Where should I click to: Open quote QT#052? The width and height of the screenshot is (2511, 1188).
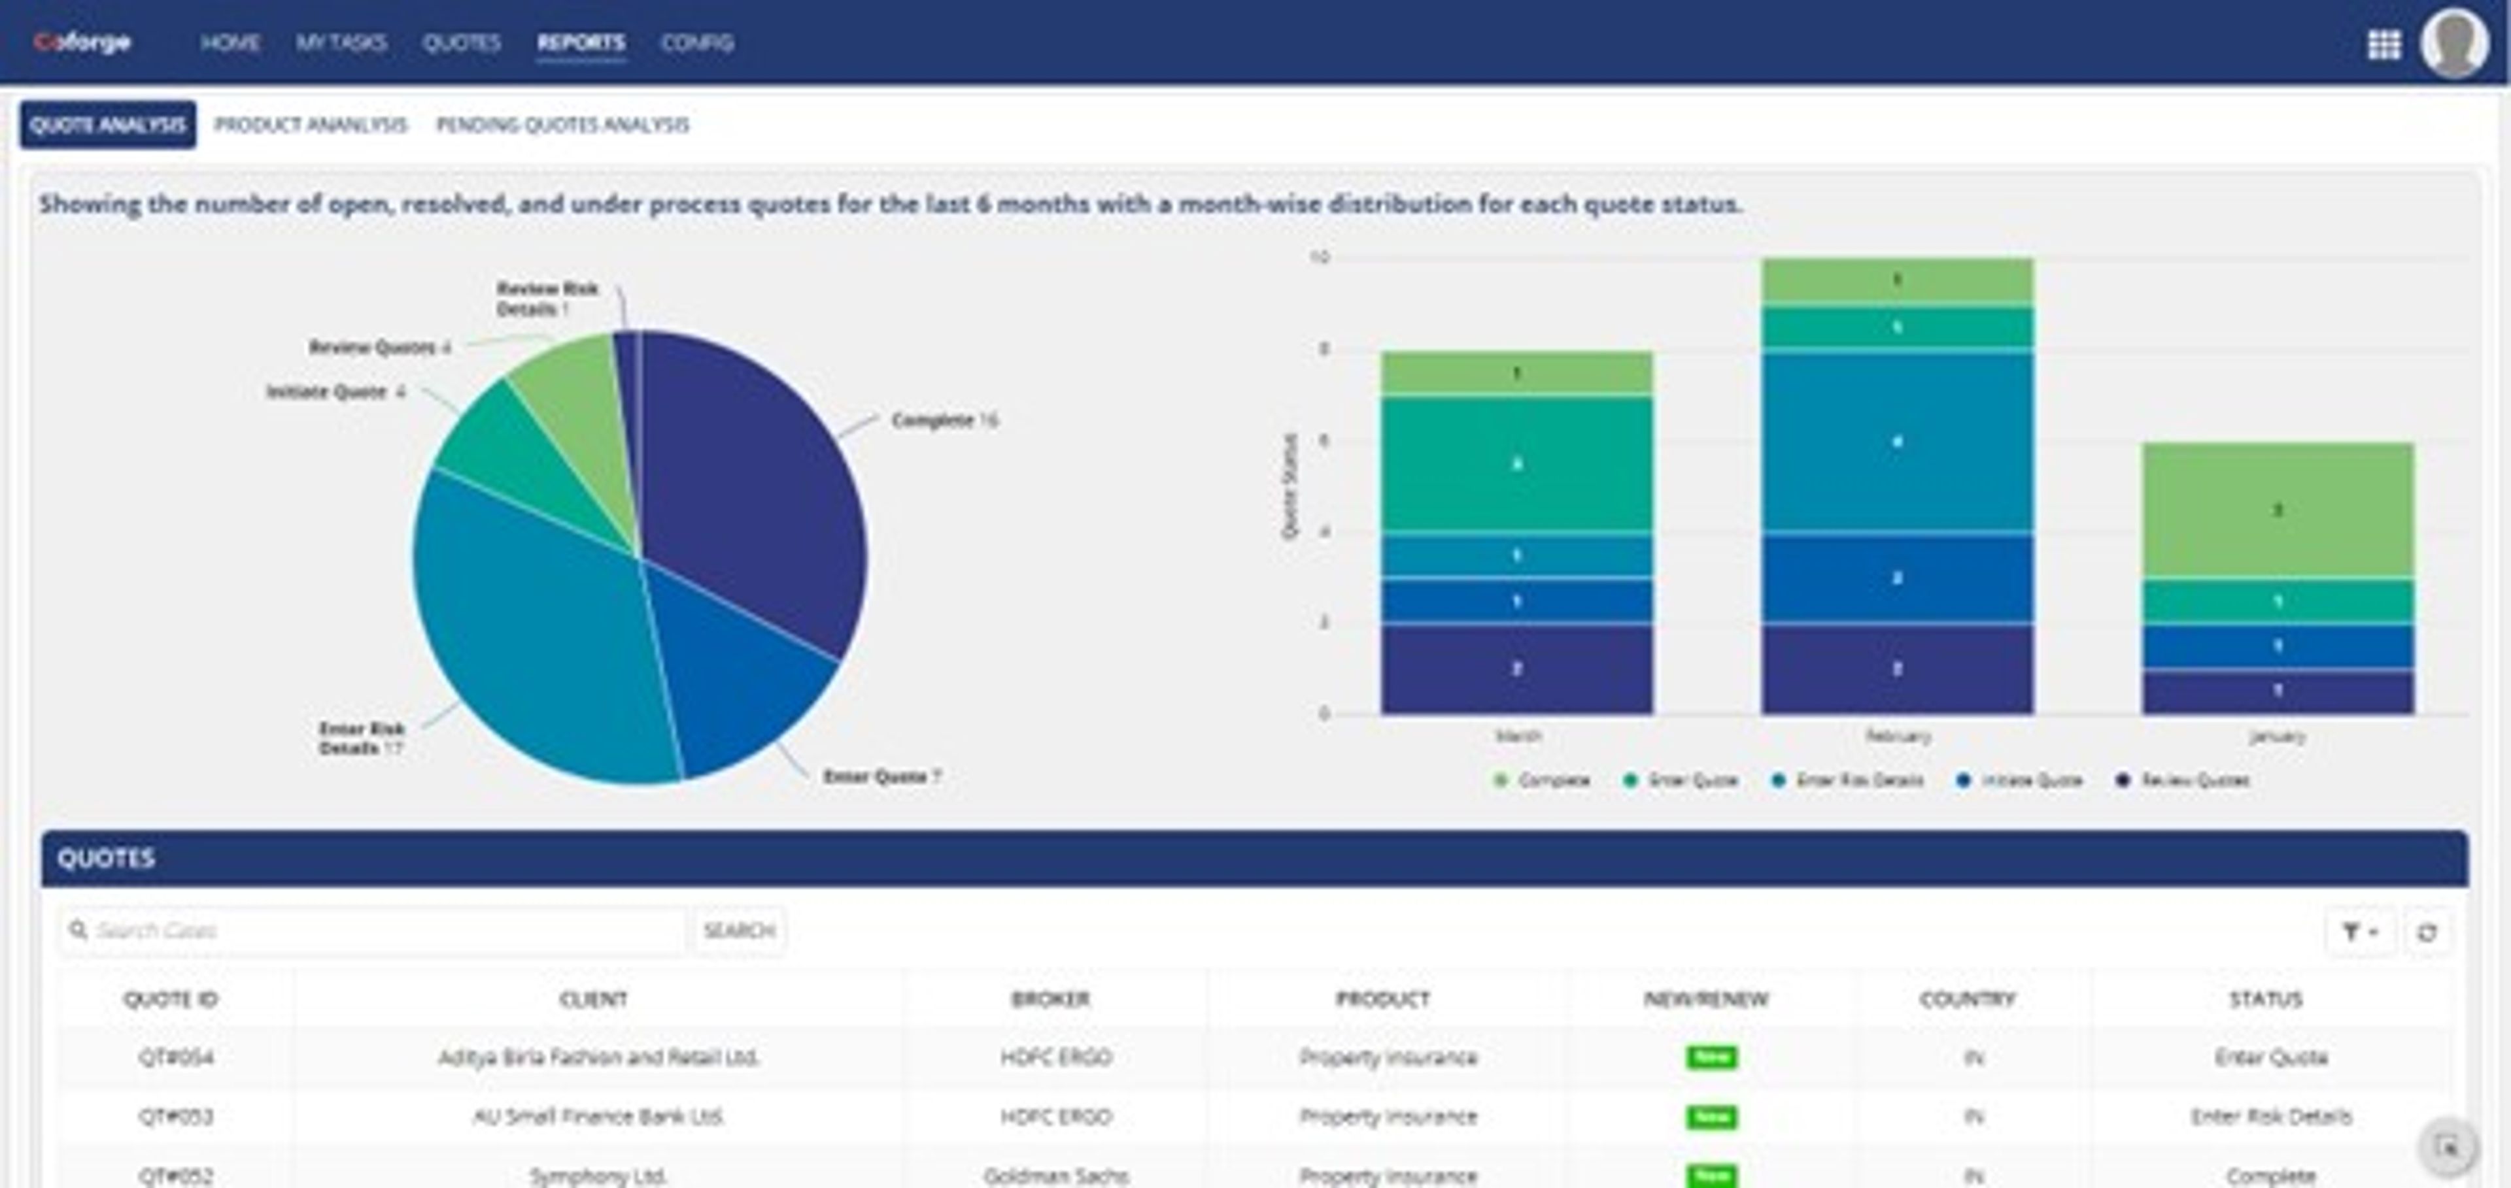pos(175,1176)
